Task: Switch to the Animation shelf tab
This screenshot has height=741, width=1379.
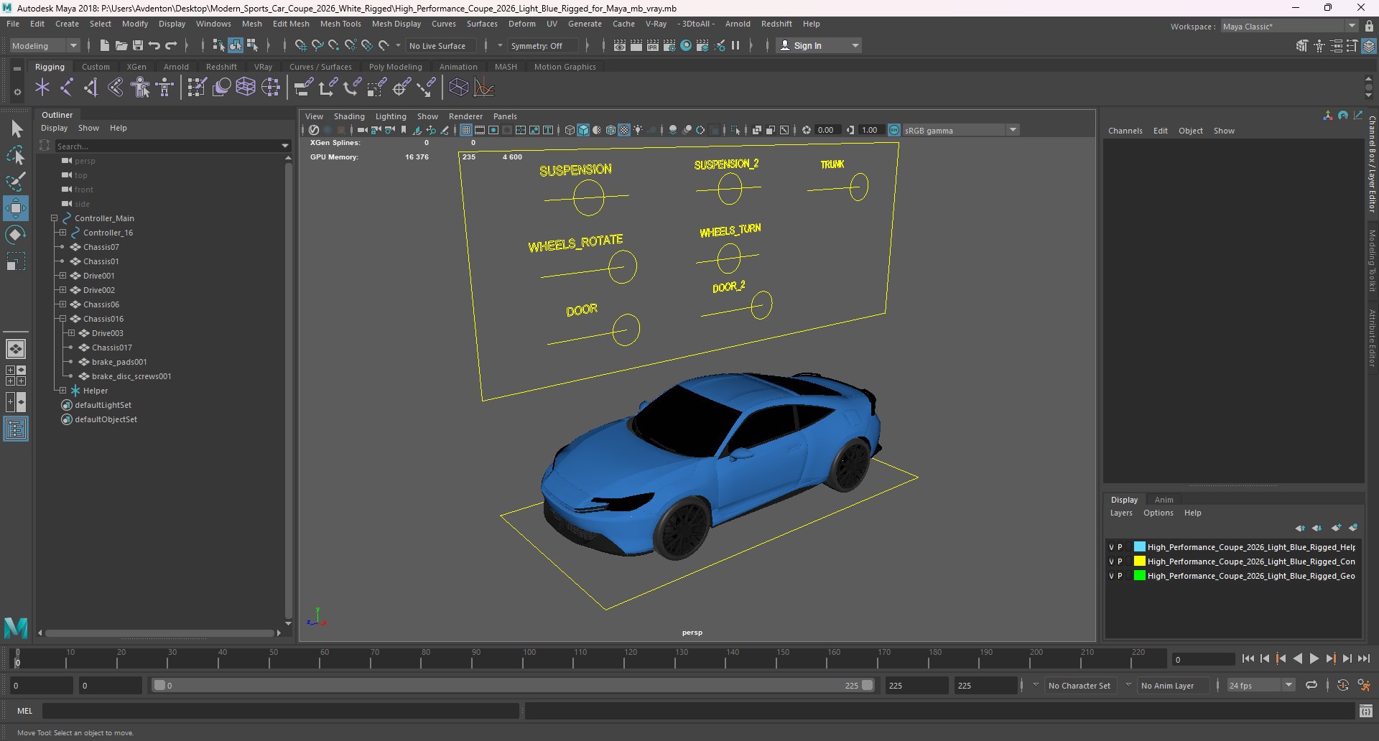Action: pyautogui.click(x=458, y=67)
